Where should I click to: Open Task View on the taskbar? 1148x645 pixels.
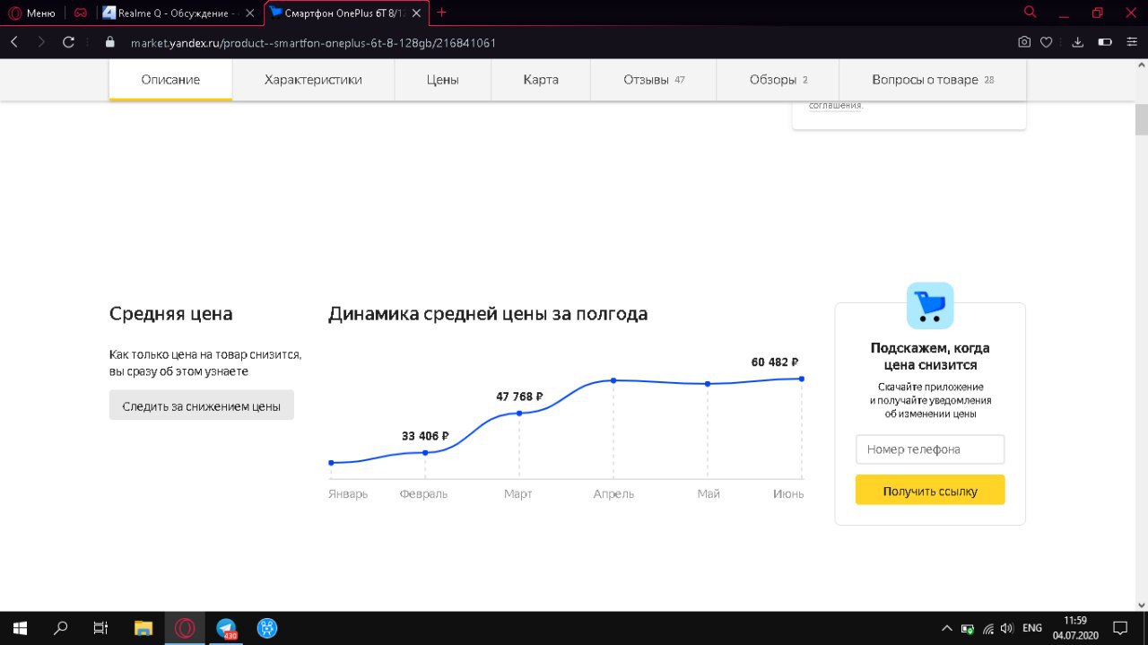point(101,628)
